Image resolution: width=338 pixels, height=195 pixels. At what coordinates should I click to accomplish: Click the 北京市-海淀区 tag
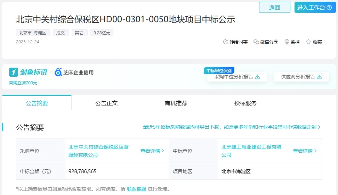click(x=33, y=33)
